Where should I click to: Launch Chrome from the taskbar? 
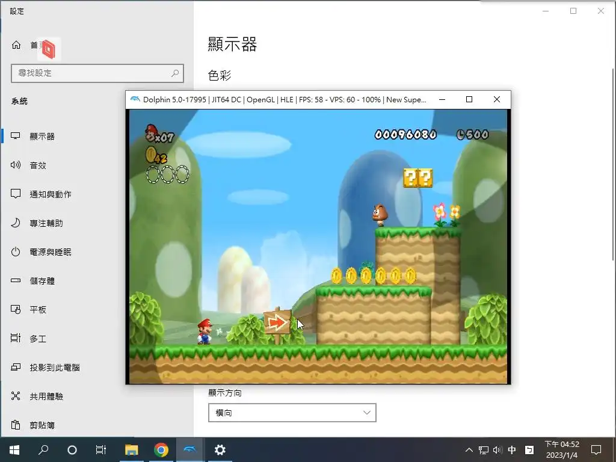(161, 450)
